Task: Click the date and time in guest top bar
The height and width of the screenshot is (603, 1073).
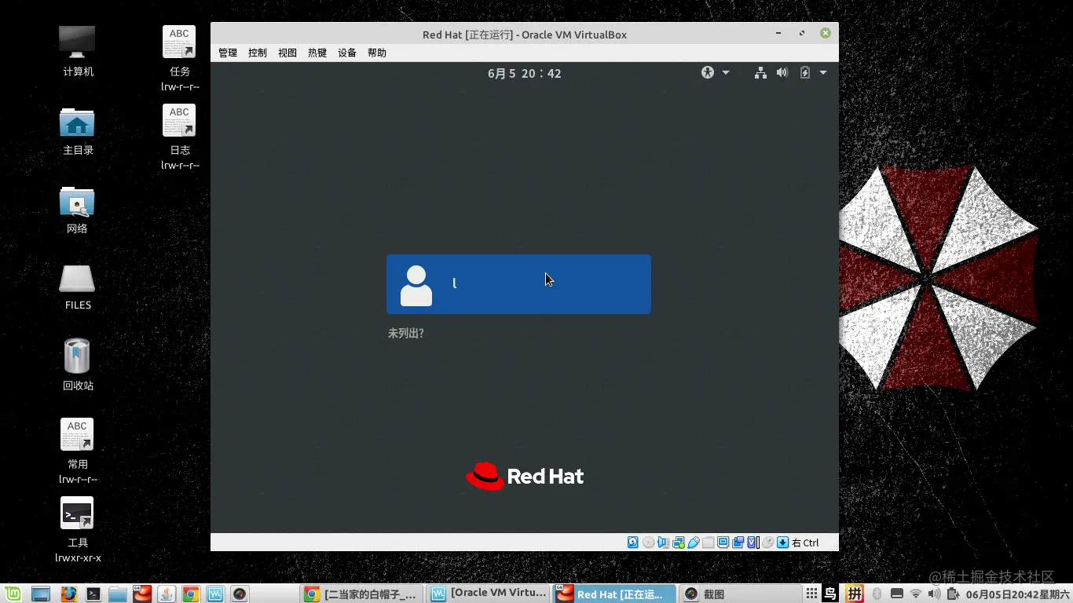Action: coord(525,73)
